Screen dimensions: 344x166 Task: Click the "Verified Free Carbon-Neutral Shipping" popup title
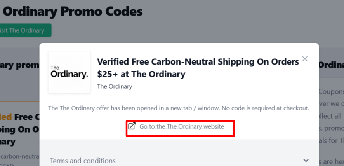(x=198, y=61)
